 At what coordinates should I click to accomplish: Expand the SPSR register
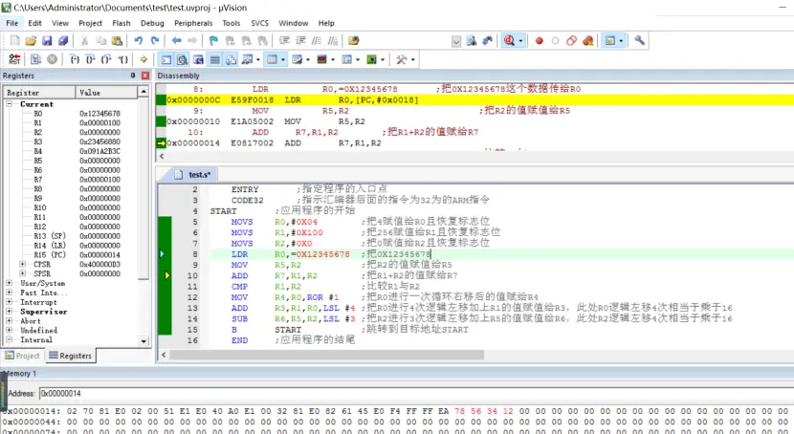coord(23,273)
